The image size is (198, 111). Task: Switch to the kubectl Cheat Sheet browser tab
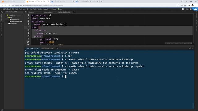[x=88, y=2]
